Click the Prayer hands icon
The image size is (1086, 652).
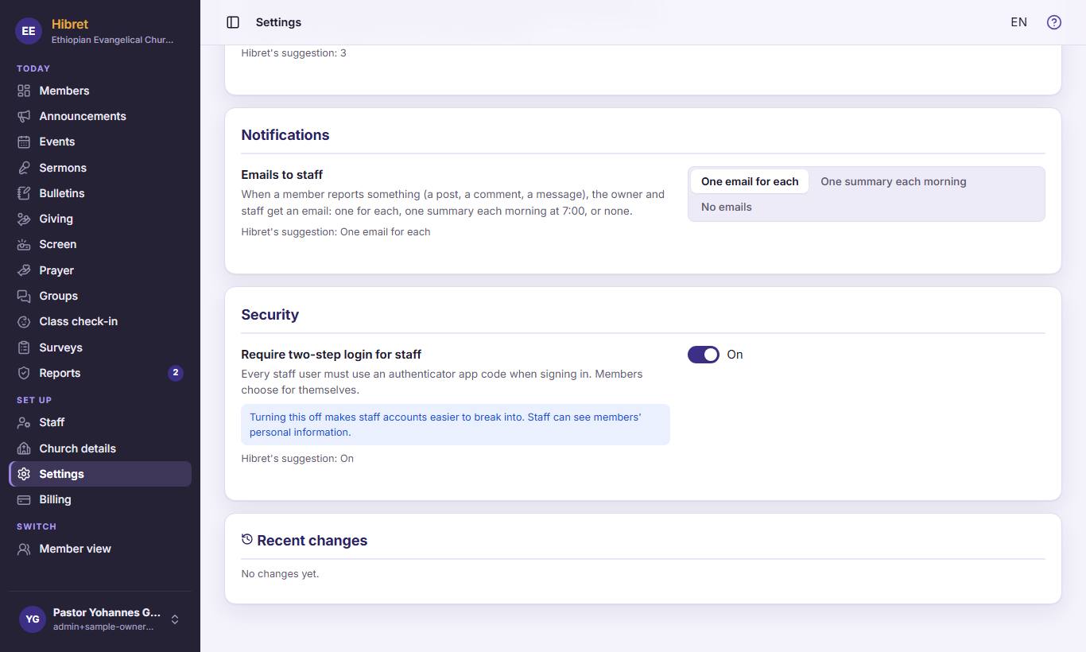[x=24, y=270]
